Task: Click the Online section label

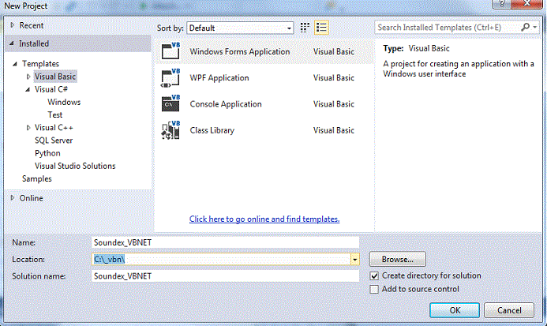Action: click(x=31, y=198)
